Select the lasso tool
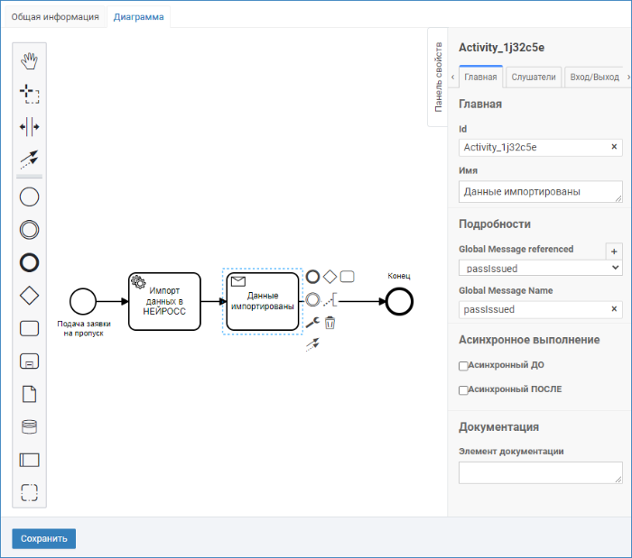 [x=30, y=94]
